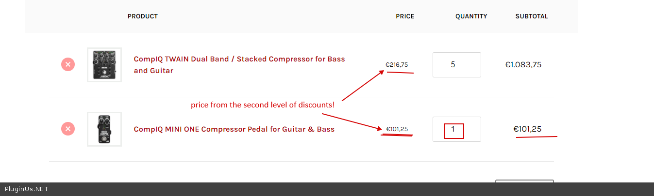The image size is (654, 196).
Task: Click the €216,75 unit price
Action: coord(397,64)
